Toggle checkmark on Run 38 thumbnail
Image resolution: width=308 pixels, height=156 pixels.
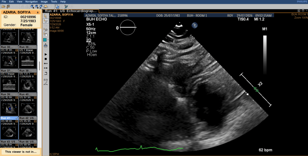coord(35,71)
